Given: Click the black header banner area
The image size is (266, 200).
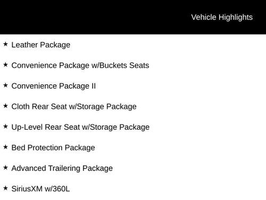Looking at the screenshot, I should [x=133, y=17].
